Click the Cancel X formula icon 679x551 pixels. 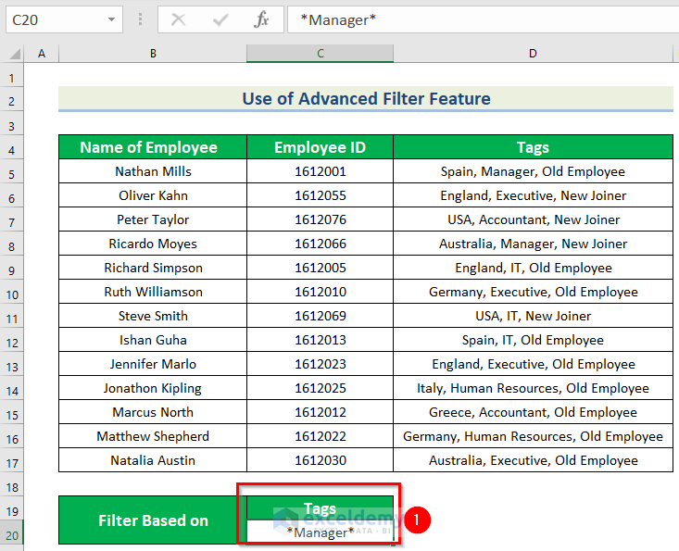pos(179,19)
